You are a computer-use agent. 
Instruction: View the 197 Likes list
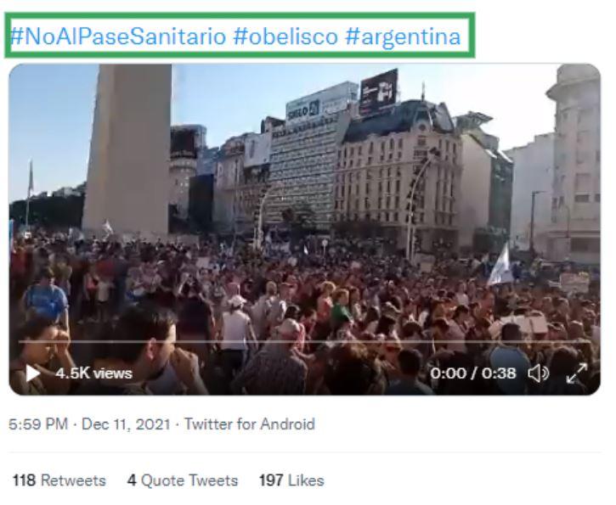[x=291, y=480]
